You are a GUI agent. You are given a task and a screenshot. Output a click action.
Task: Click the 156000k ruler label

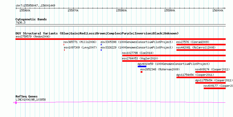coord(218,11)
